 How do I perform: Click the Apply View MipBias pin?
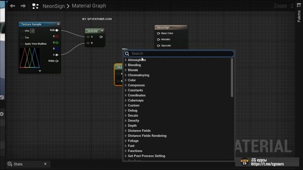[x=22, y=44]
